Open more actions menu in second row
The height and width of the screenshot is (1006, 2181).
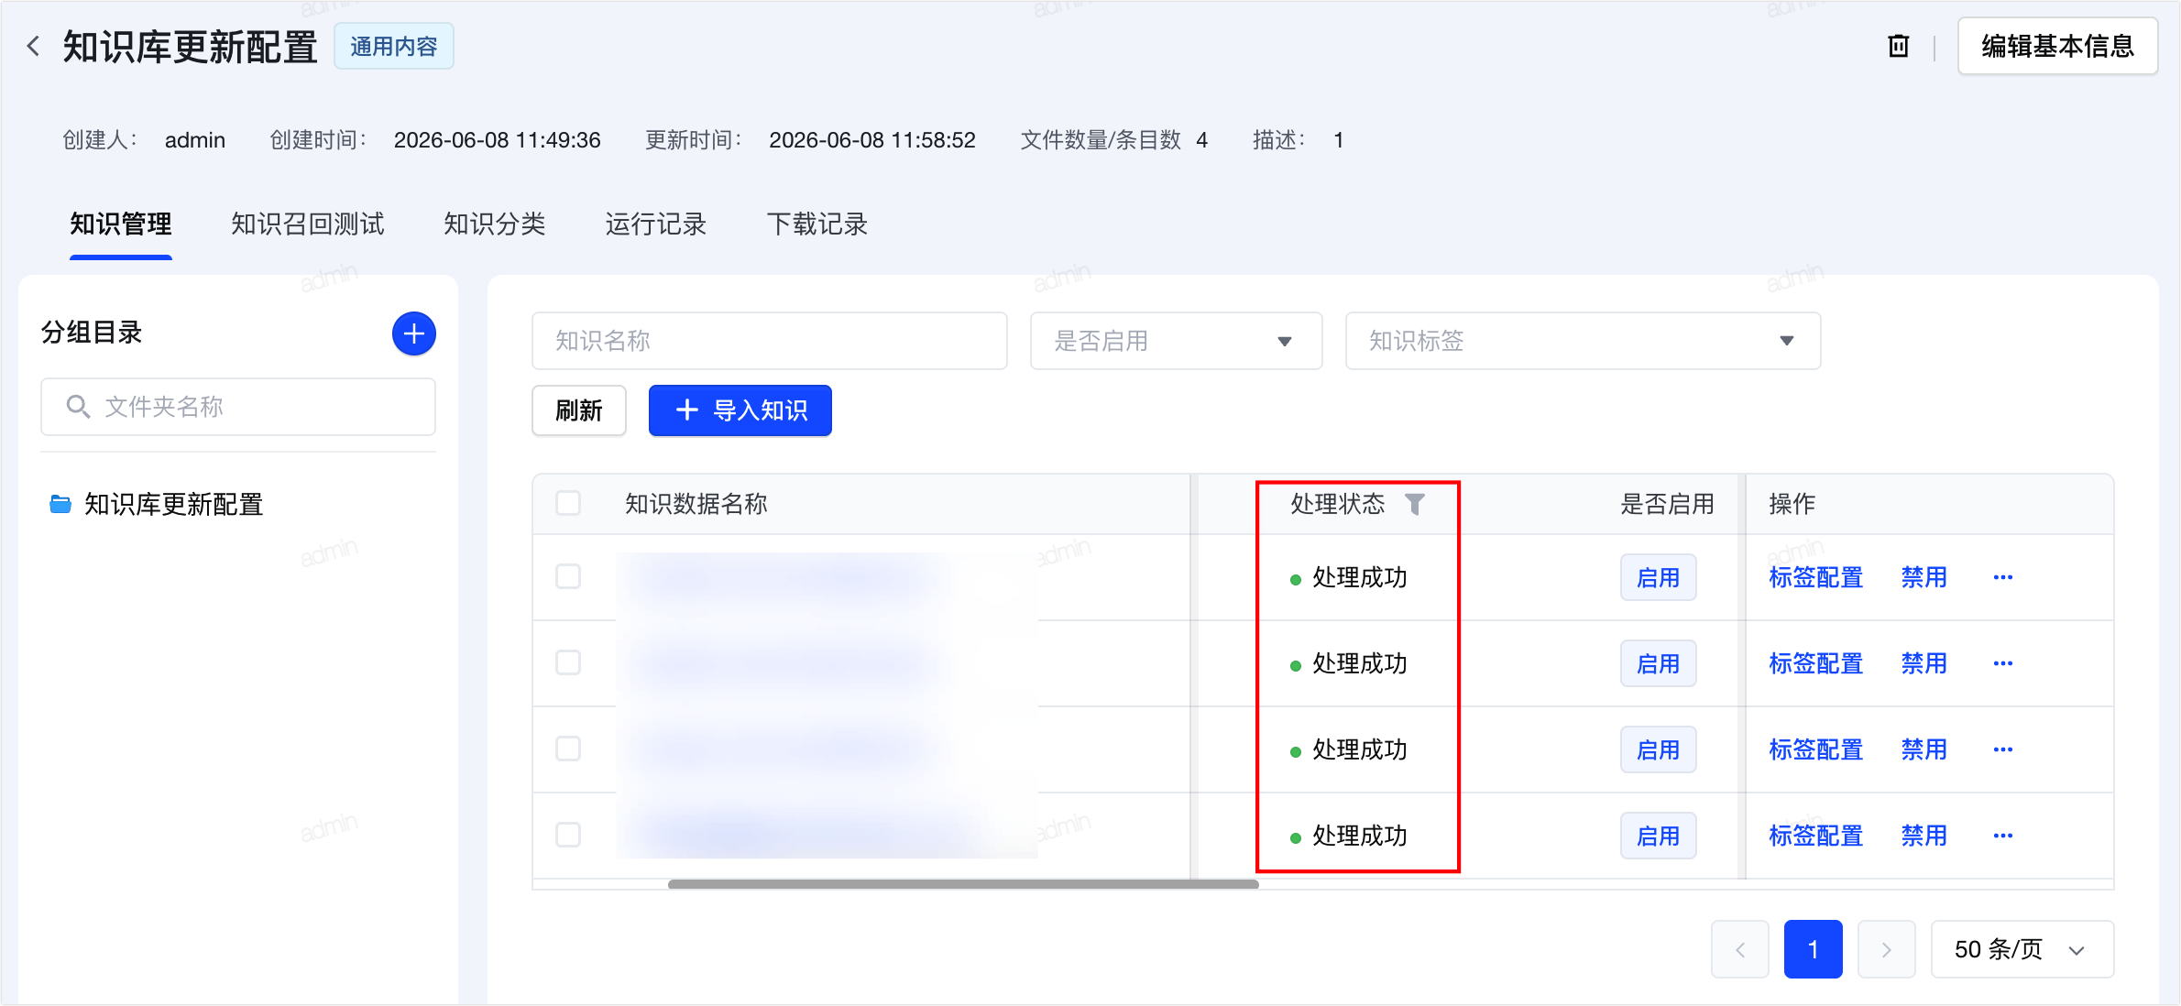point(2003,663)
